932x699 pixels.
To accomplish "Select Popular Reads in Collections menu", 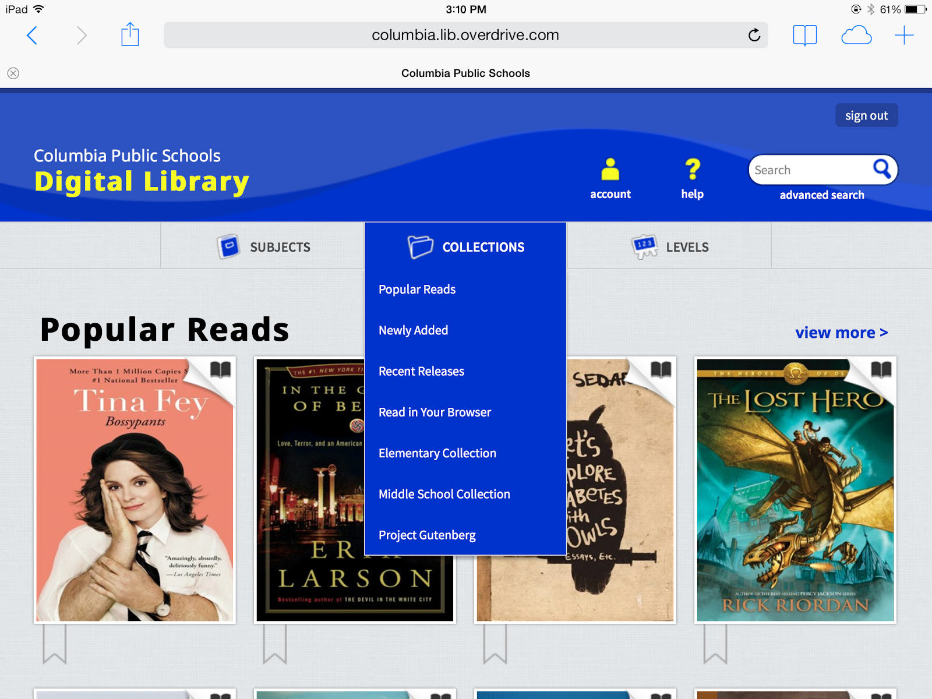I will click(x=417, y=290).
